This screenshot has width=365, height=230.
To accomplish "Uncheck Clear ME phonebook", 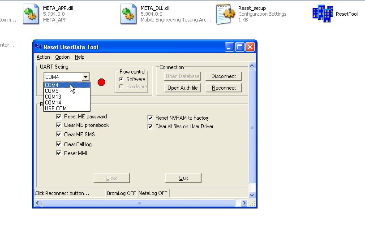I will pyautogui.click(x=59, y=125).
